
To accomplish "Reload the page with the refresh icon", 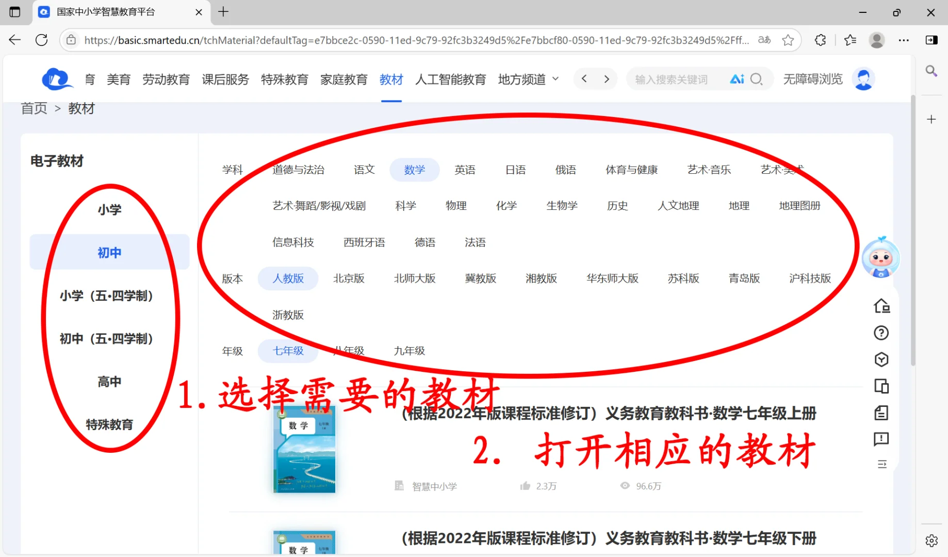I will 42,40.
